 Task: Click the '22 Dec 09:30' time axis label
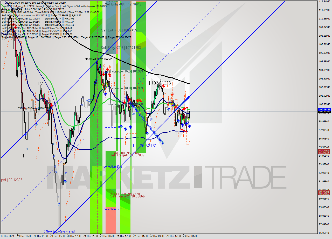[x=157, y=236]
